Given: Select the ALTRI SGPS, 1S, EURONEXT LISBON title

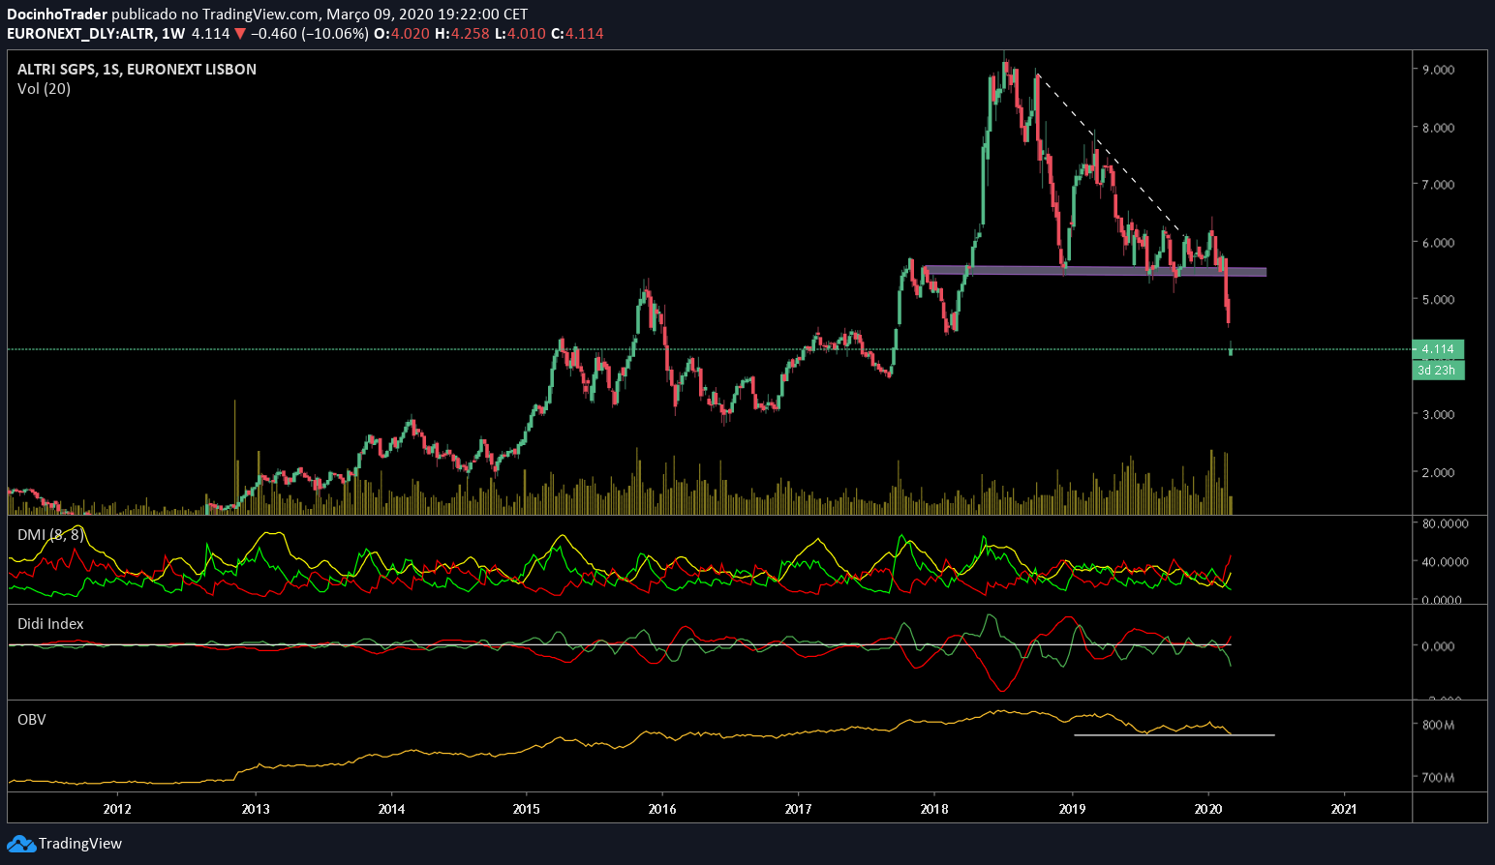Looking at the screenshot, I should [137, 70].
